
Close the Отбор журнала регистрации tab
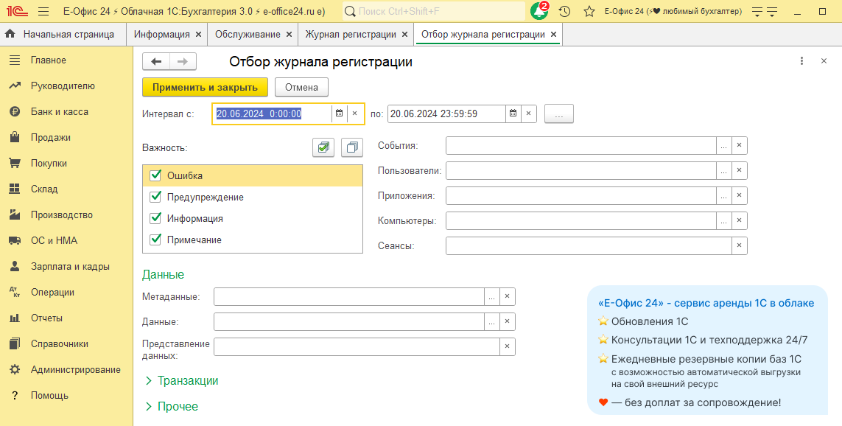[554, 35]
